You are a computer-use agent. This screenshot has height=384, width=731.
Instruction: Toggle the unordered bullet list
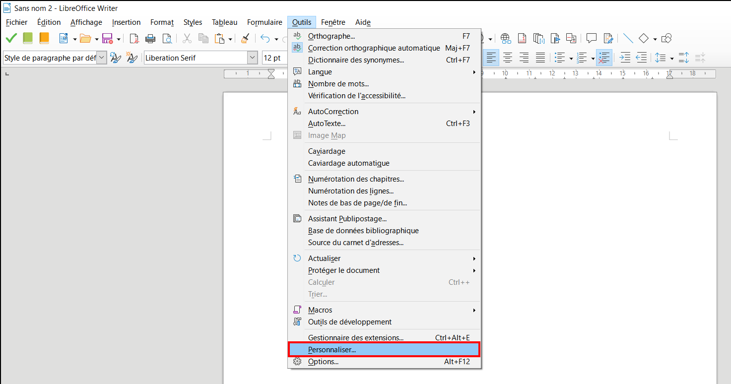560,58
